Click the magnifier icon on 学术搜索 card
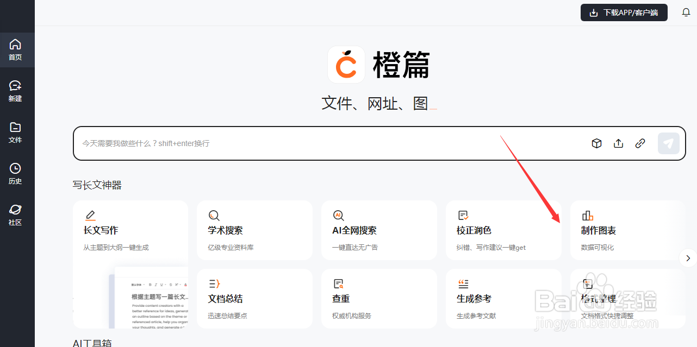The height and width of the screenshot is (347, 697). click(x=214, y=215)
